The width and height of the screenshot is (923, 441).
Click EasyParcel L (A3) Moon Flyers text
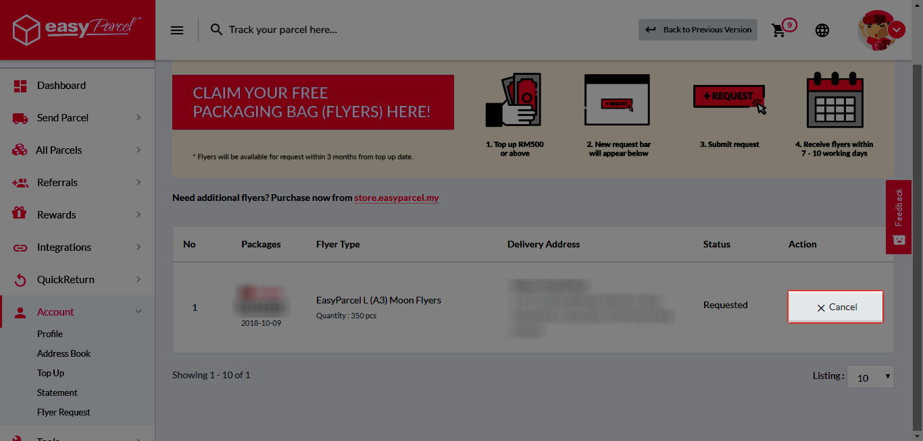pos(378,300)
